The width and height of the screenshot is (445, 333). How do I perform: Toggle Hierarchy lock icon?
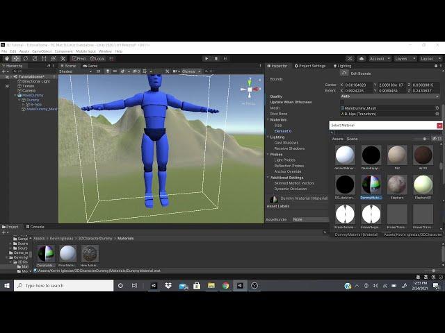coord(49,66)
